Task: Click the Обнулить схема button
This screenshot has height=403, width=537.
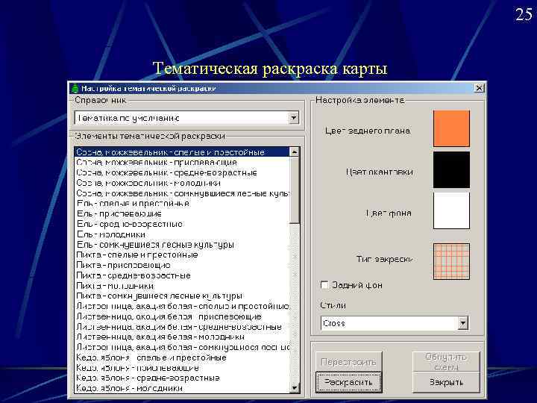Action: click(x=446, y=362)
